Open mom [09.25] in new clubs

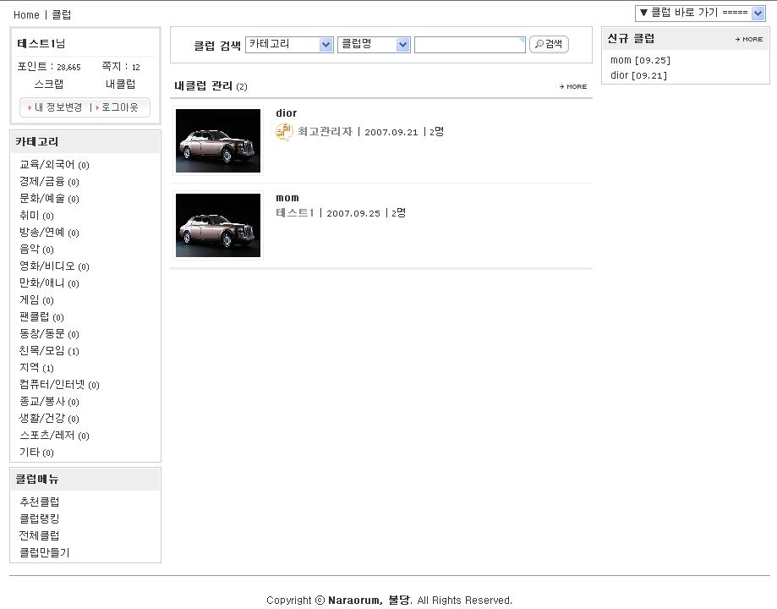coord(640,61)
